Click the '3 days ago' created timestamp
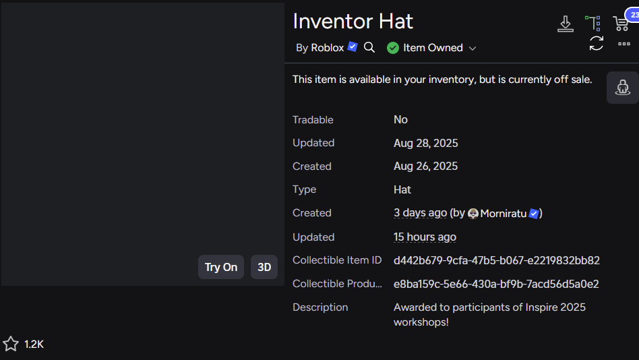639x360 pixels. tap(420, 213)
